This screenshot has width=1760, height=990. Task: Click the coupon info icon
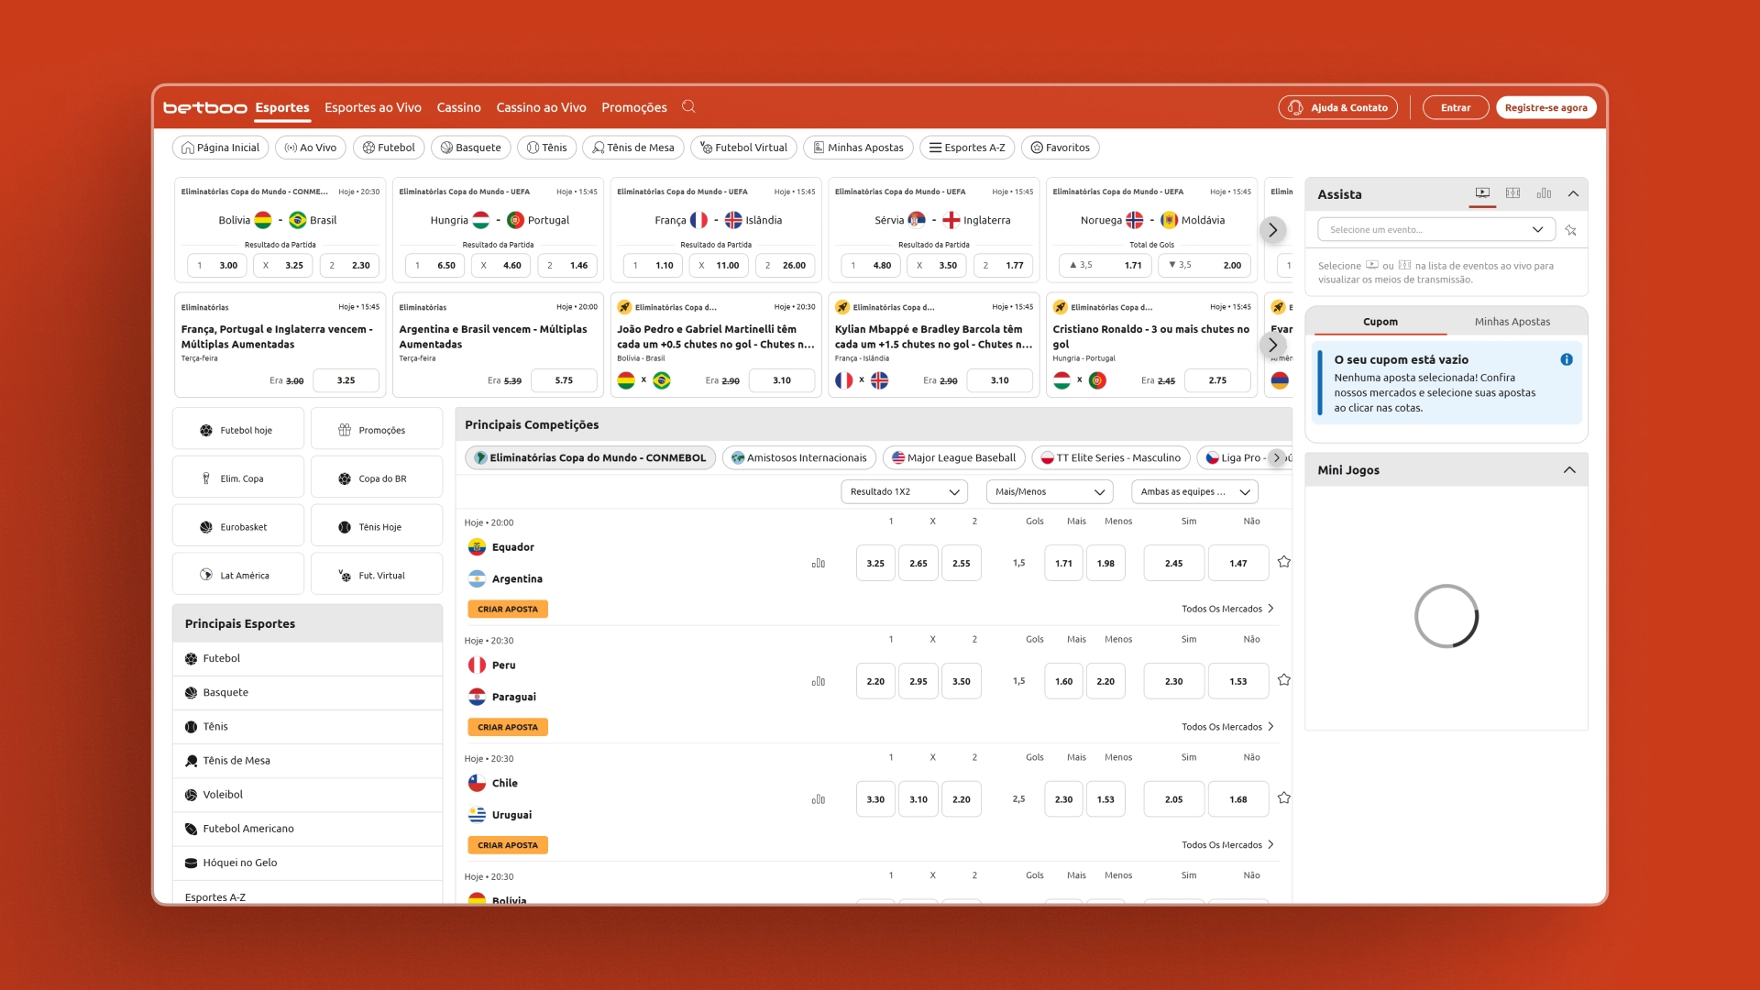pyautogui.click(x=1566, y=359)
